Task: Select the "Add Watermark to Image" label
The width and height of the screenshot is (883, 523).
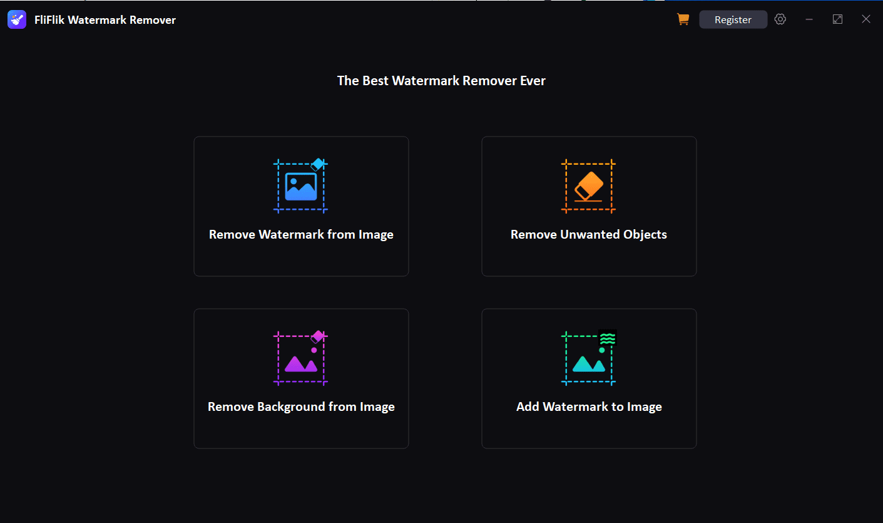Action: coord(589,407)
